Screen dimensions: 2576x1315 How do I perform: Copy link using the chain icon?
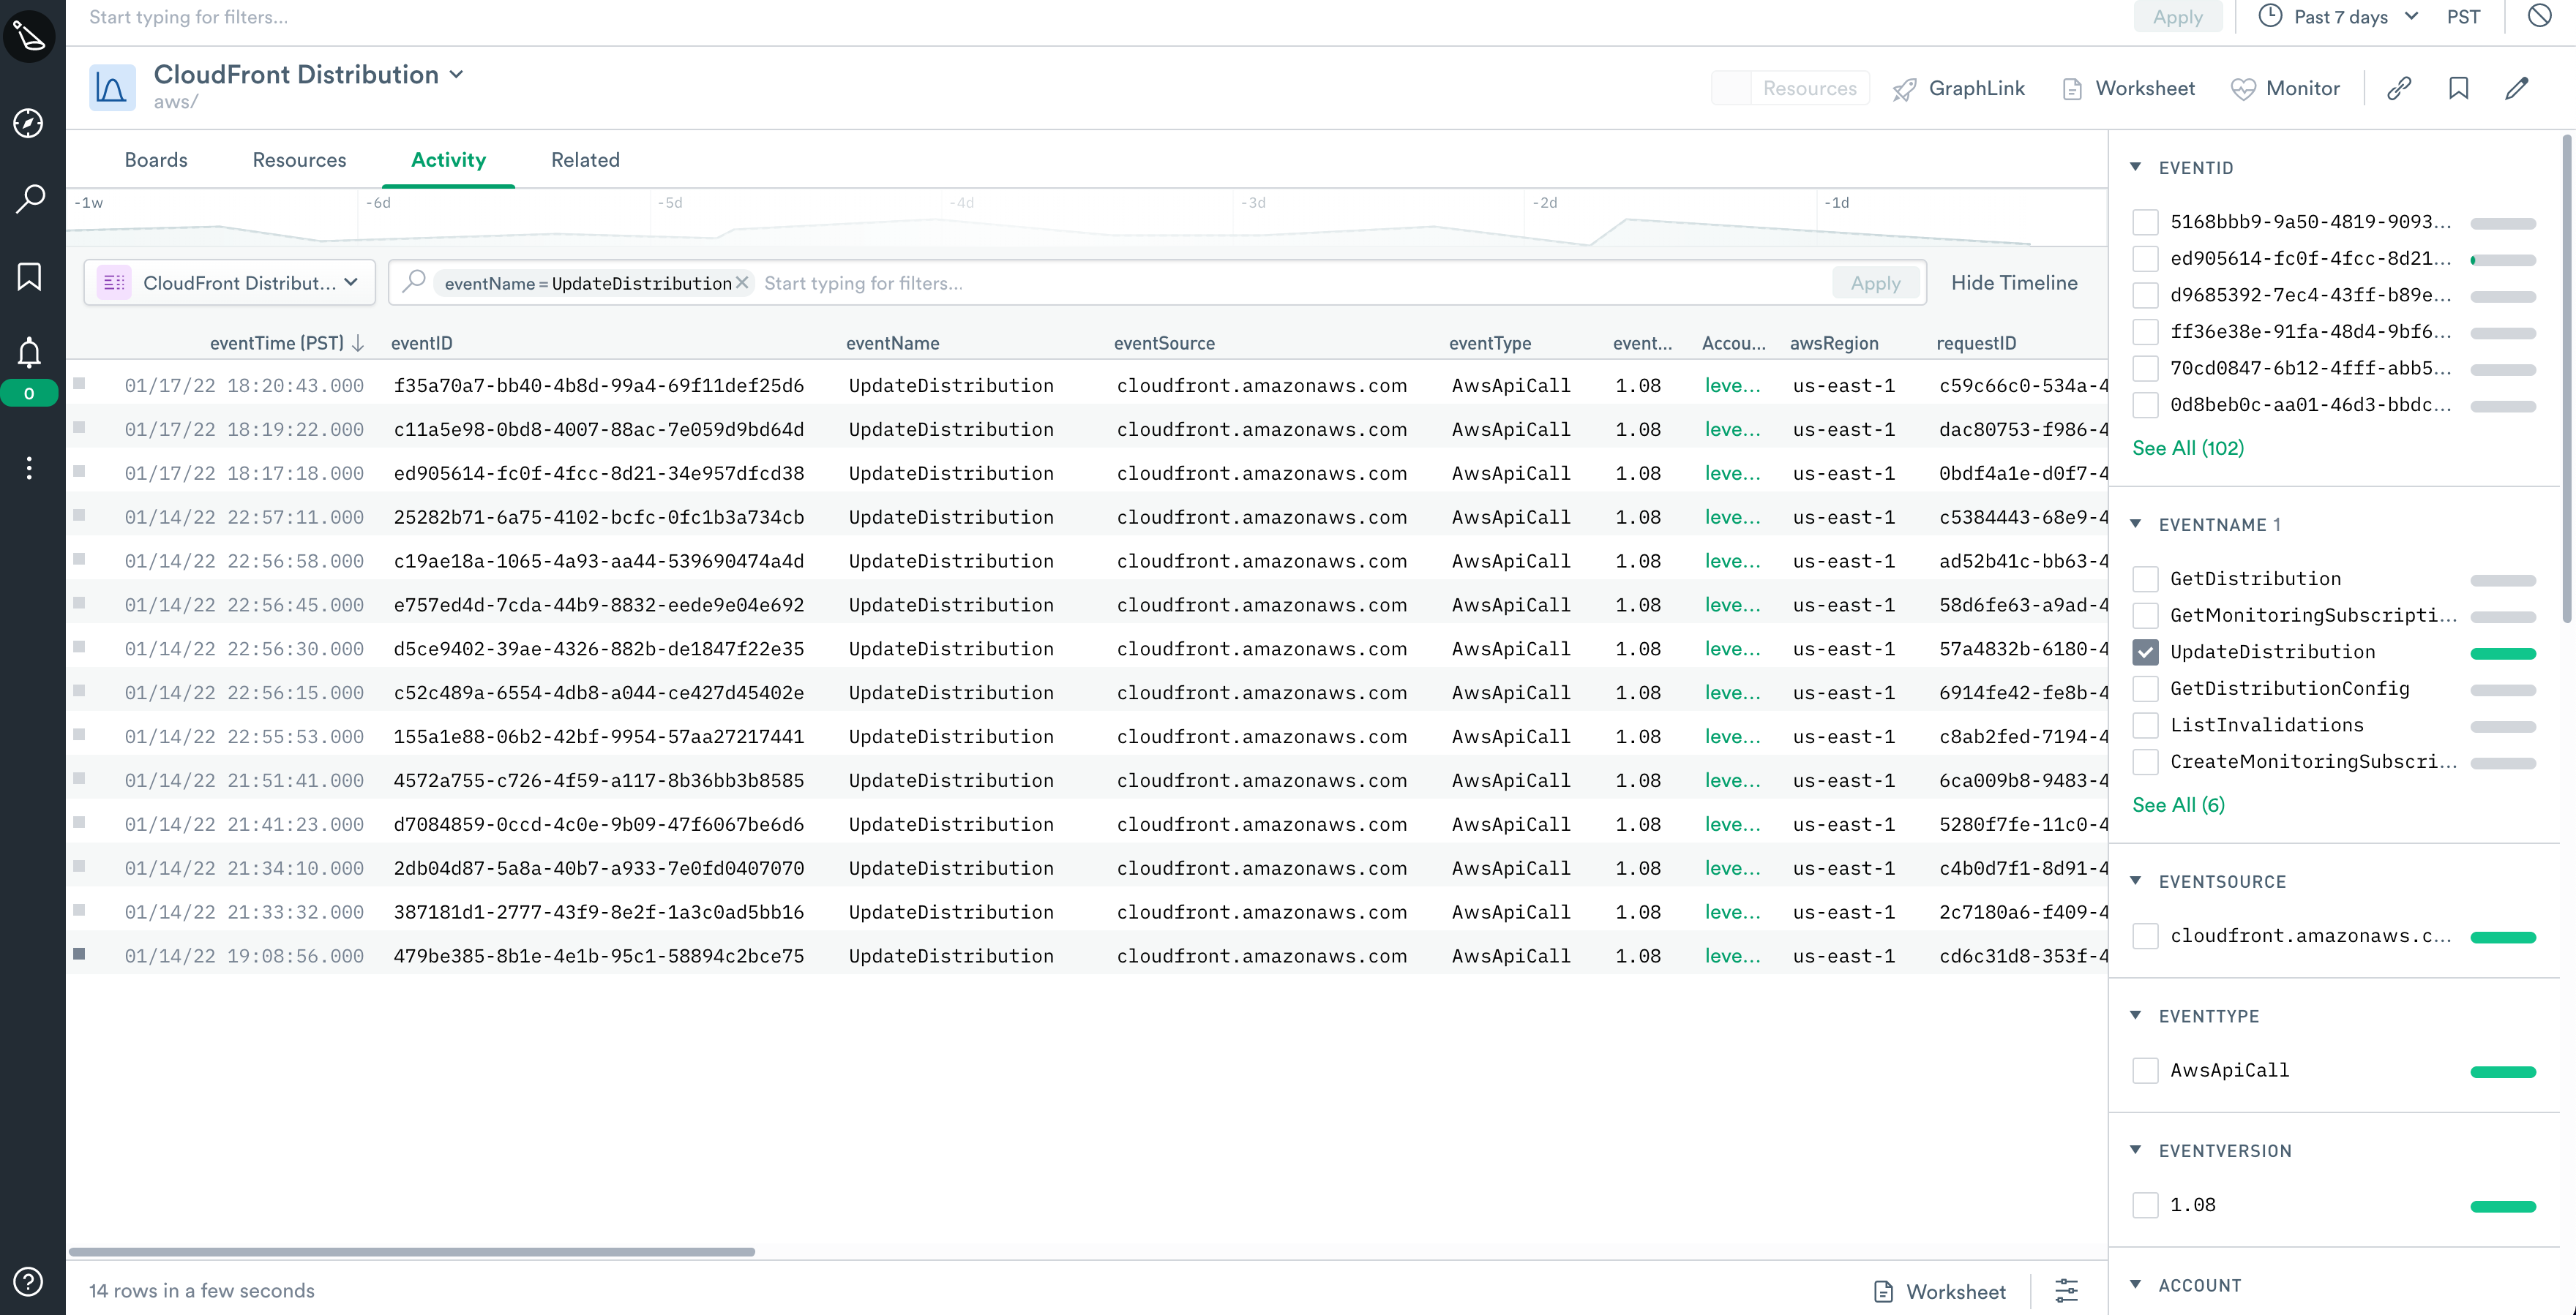click(x=2399, y=88)
